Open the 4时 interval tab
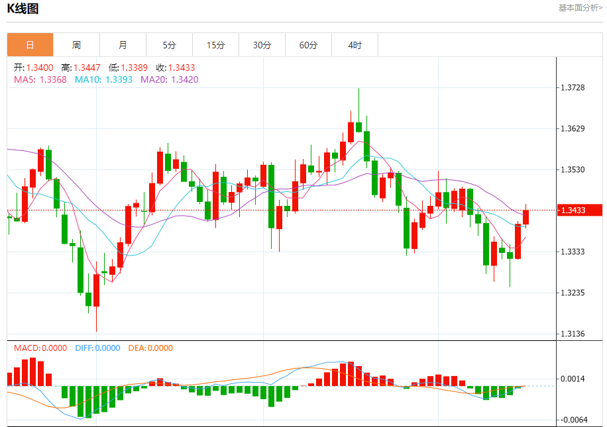Viewport: 607px width, 427px height. [355, 45]
